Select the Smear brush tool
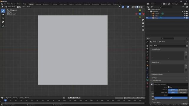The height and width of the screenshot is (106, 189). click(x=3, y=22)
